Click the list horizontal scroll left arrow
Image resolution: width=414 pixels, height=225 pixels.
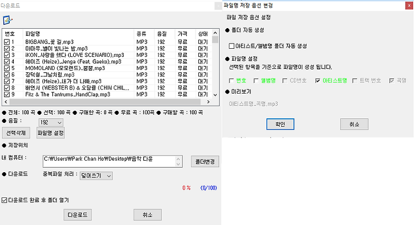tap(6, 102)
